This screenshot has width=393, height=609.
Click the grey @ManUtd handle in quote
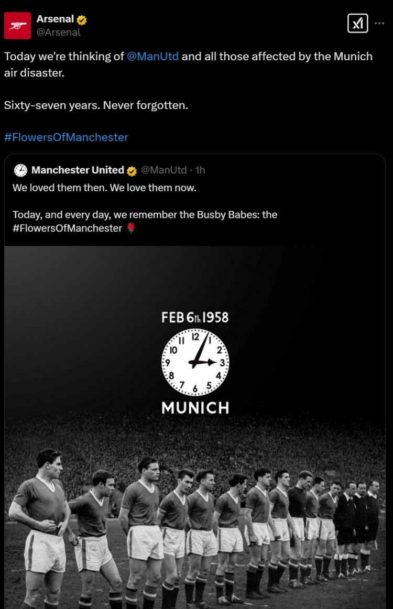164,170
